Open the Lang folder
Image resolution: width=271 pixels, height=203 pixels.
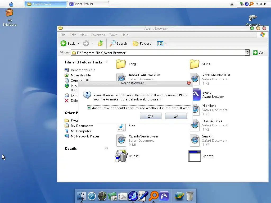pos(126,64)
